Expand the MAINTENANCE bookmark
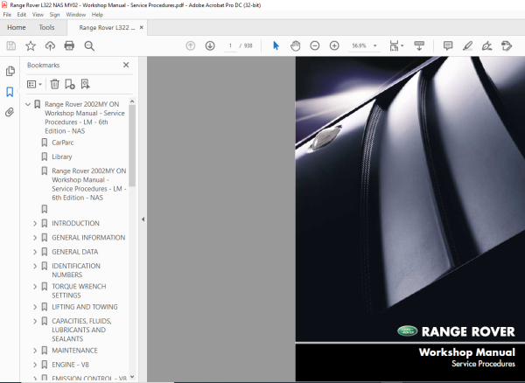525x383 pixels. (35, 351)
